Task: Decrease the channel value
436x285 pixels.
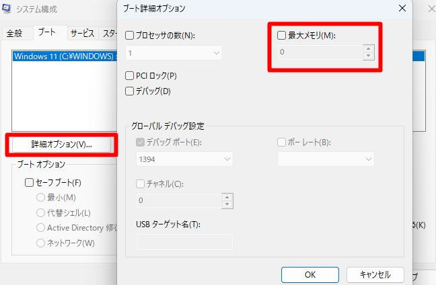Action: 227,204
